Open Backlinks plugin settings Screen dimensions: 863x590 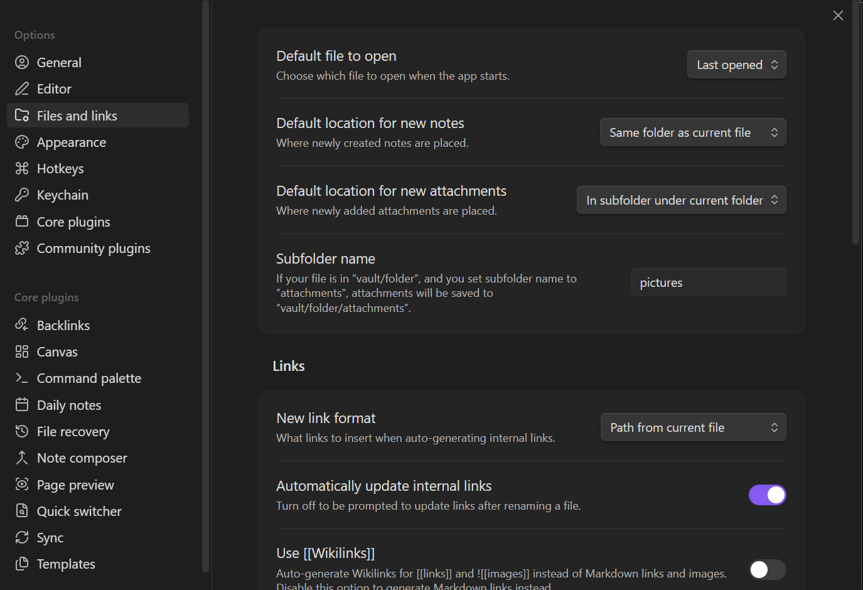click(98, 325)
